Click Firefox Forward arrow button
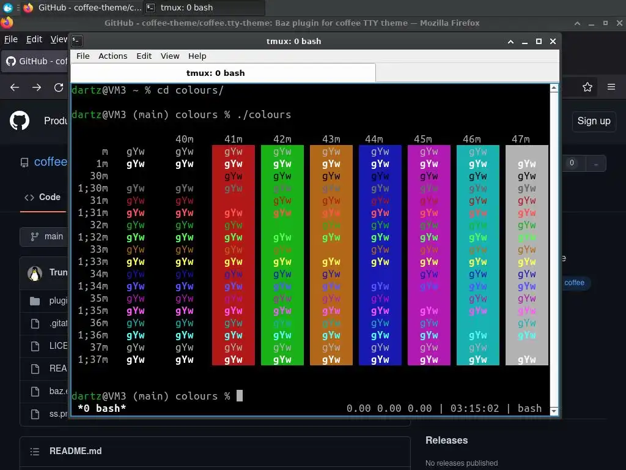The height and width of the screenshot is (470, 626). pyautogui.click(x=37, y=87)
